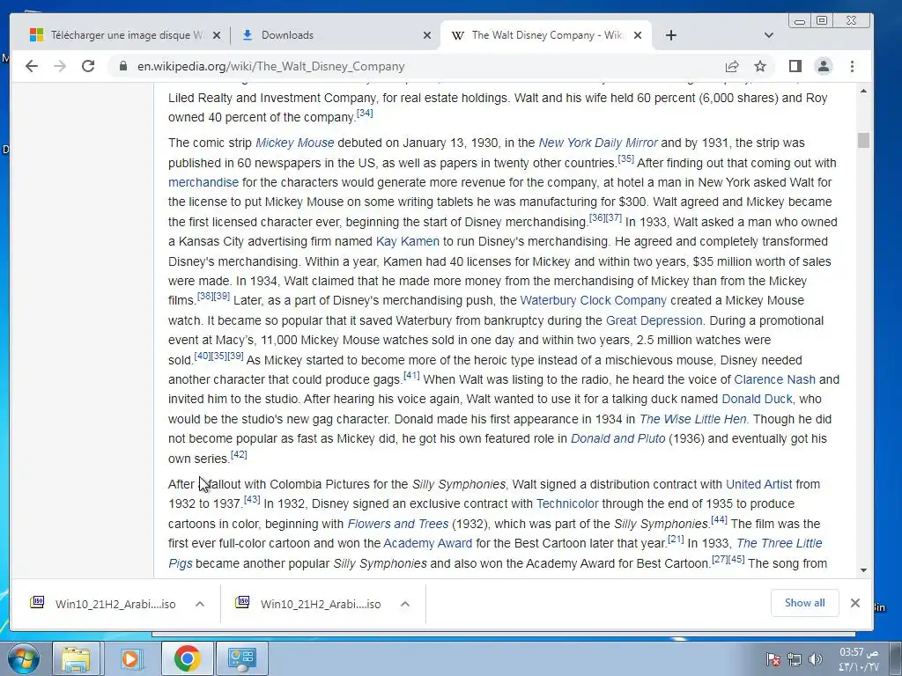This screenshot has width=902, height=676.
Task: Open File Explorer from taskbar
Action: pyautogui.click(x=76, y=658)
